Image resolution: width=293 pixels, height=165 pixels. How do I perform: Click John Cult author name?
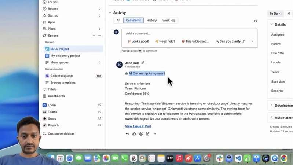132,63
